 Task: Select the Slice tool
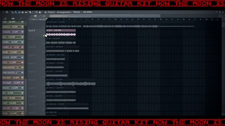[x=30, y=13]
